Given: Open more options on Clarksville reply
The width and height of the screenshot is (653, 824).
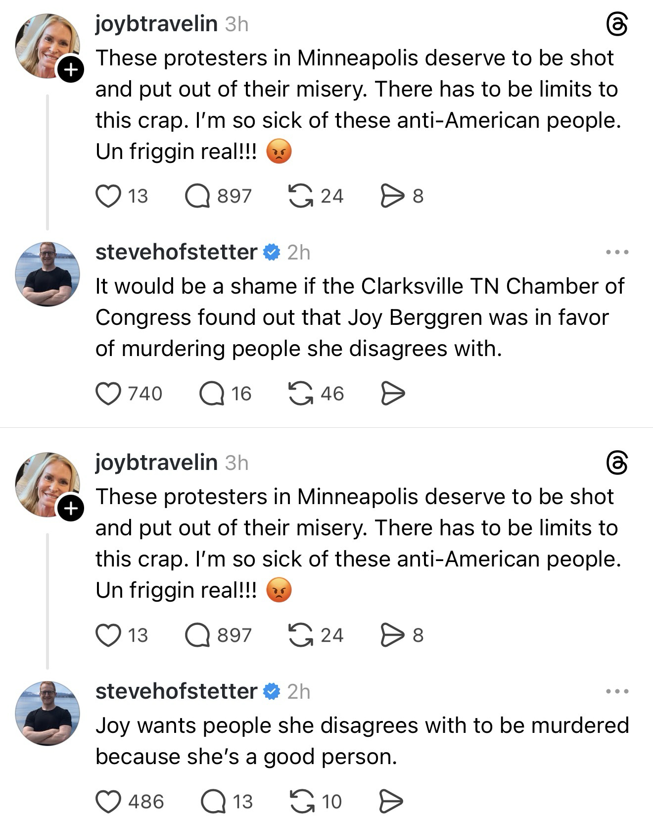Looking at the screenshot, I should [617, 253].
